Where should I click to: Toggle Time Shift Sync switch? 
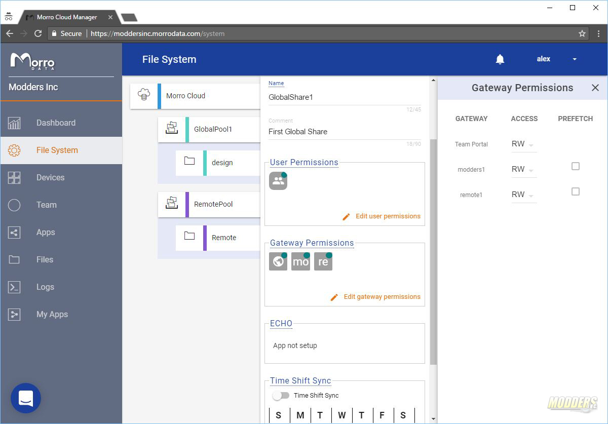pos(281,395)
